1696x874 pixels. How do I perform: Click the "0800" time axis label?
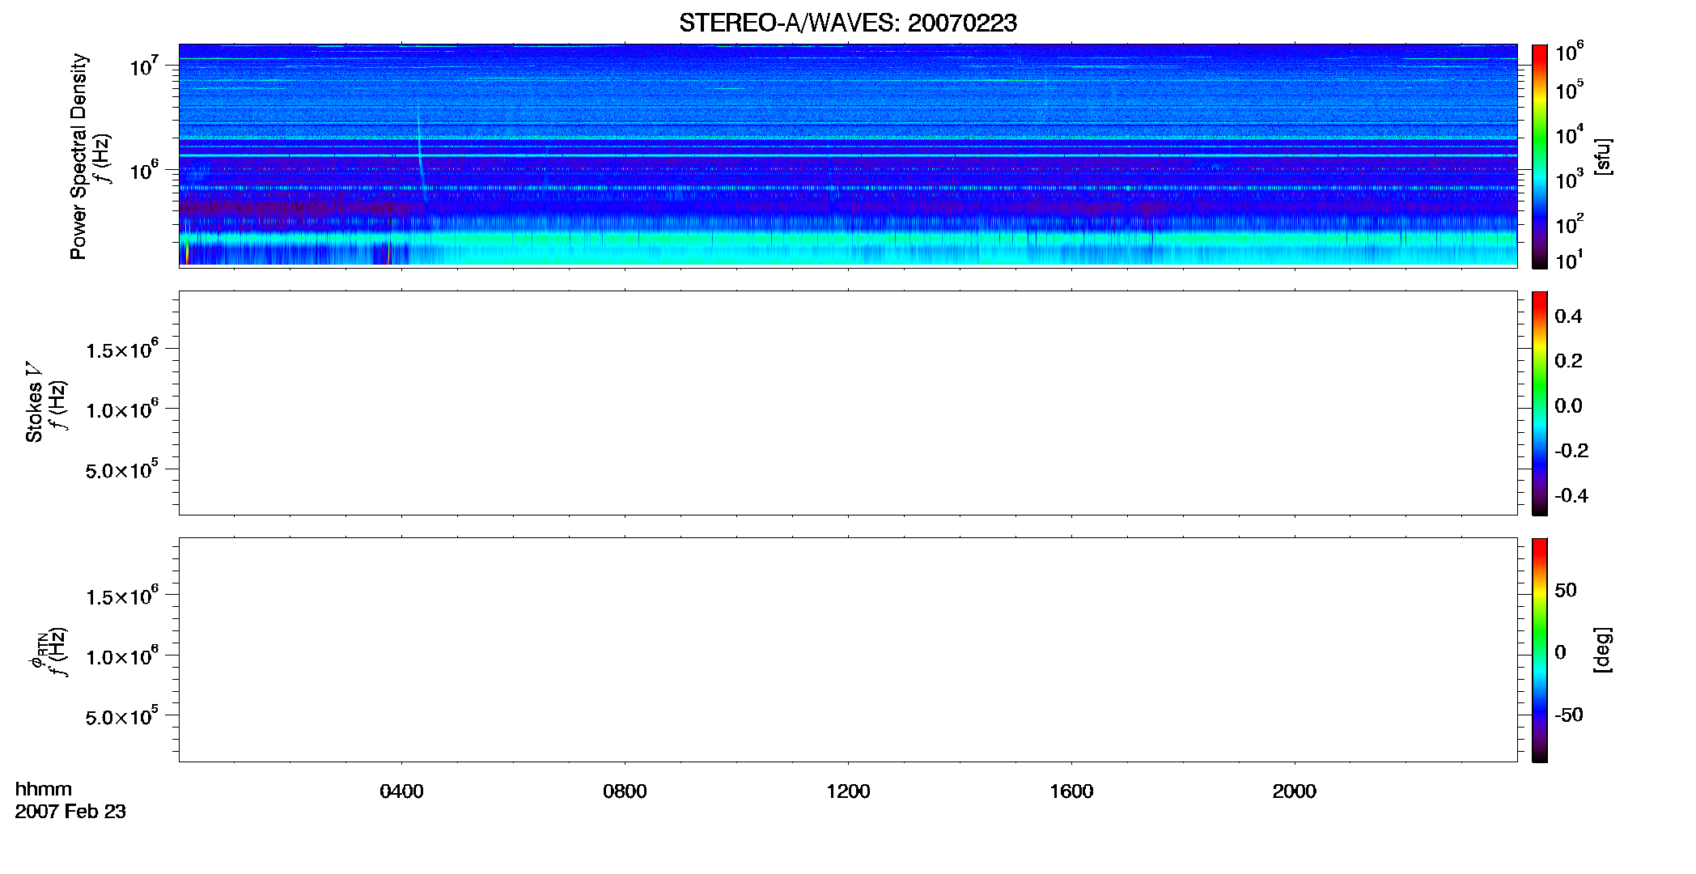tap(625, 791)
